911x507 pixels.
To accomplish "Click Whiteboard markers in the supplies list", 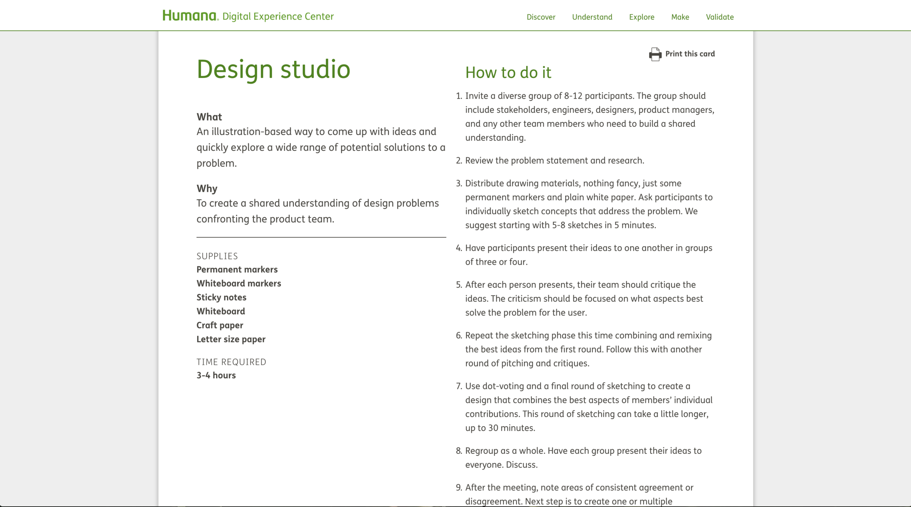I will (x=239, y=283).
